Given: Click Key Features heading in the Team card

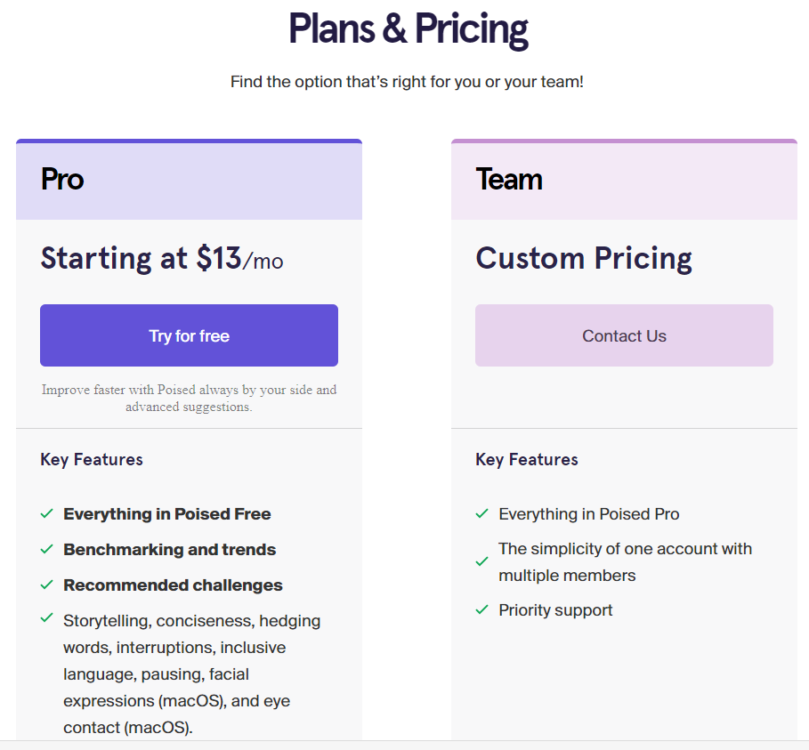Looking at the screenshot, I should pos(527,460).
